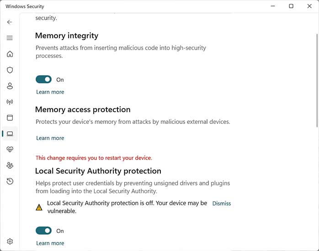Open Device performance & health heart icon
This screenshot has width=319, height=251.
pyautogui.click(x=10, y=149)
